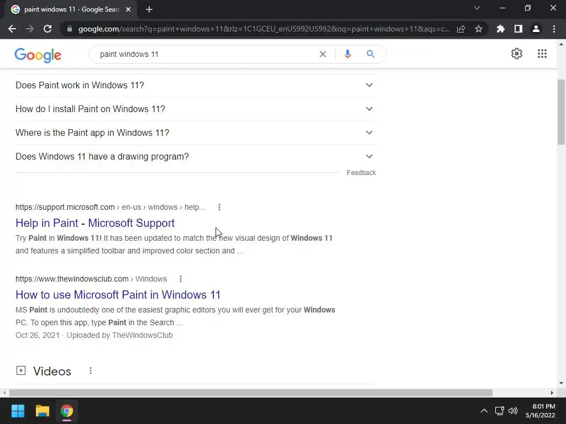Open 'How to use Microsoft Paint in Windows 11'

[118, 295]
